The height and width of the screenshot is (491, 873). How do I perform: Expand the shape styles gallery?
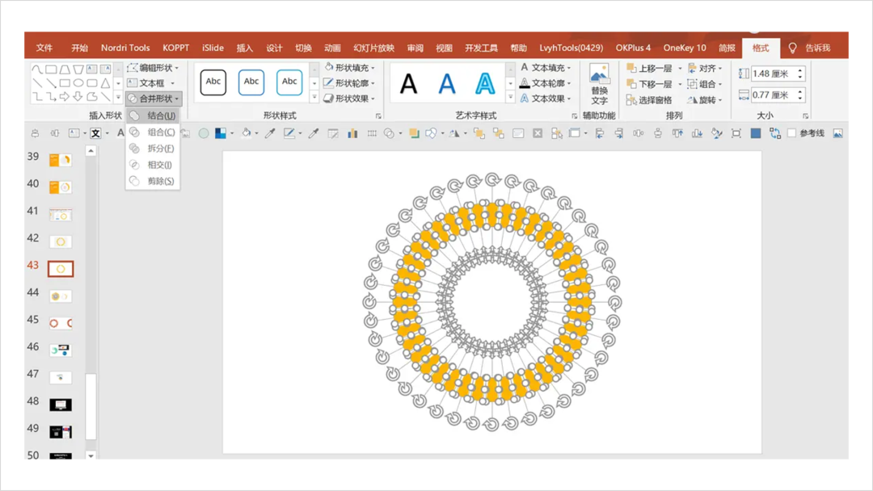(x=314, y=97)
